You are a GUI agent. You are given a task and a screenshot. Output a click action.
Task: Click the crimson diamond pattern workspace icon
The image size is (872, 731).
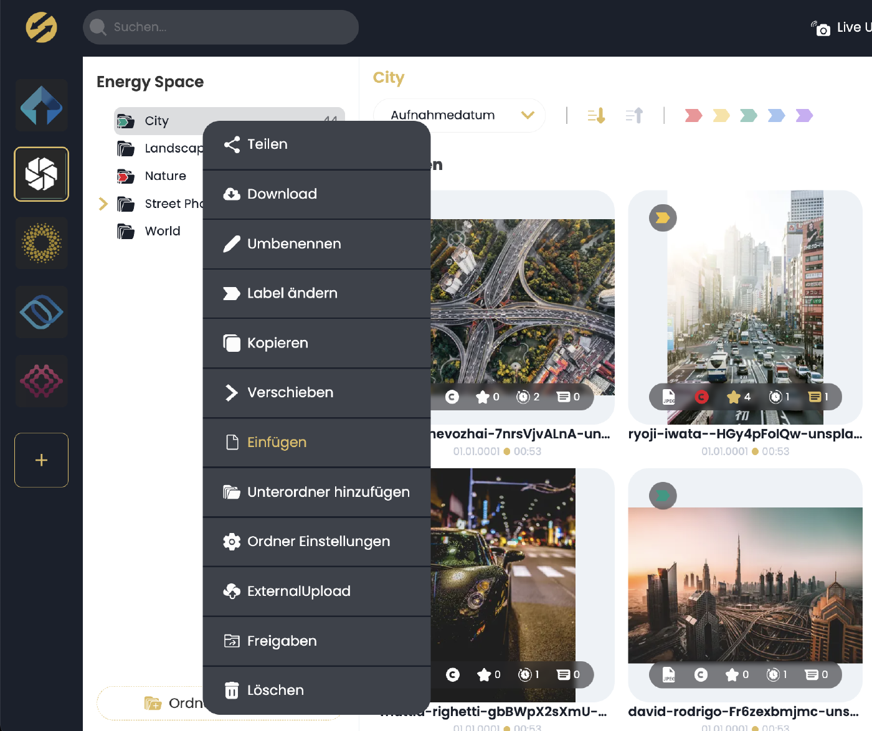42,381
